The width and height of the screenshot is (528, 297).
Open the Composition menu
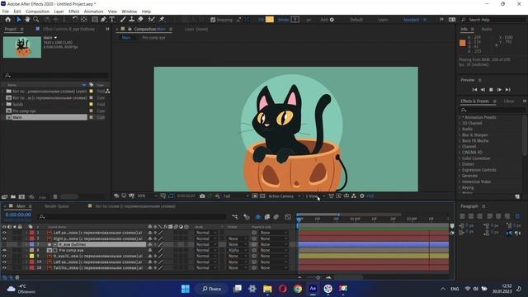(x=37, y=12)
